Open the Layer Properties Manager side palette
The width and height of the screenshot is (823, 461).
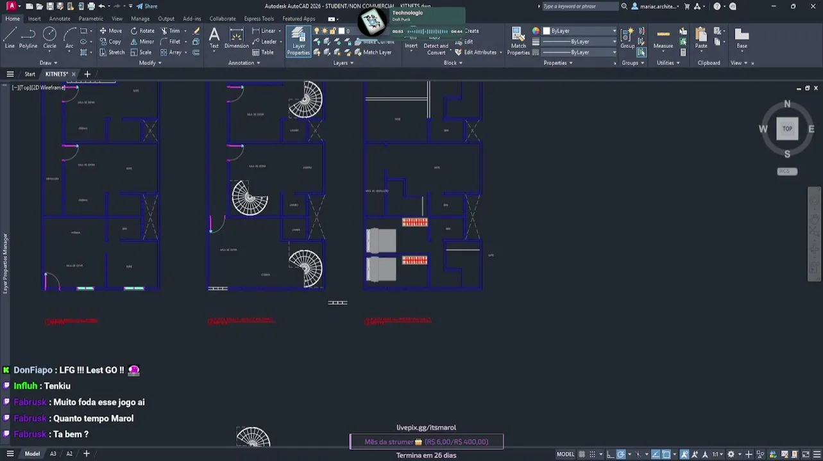(5, 264)
